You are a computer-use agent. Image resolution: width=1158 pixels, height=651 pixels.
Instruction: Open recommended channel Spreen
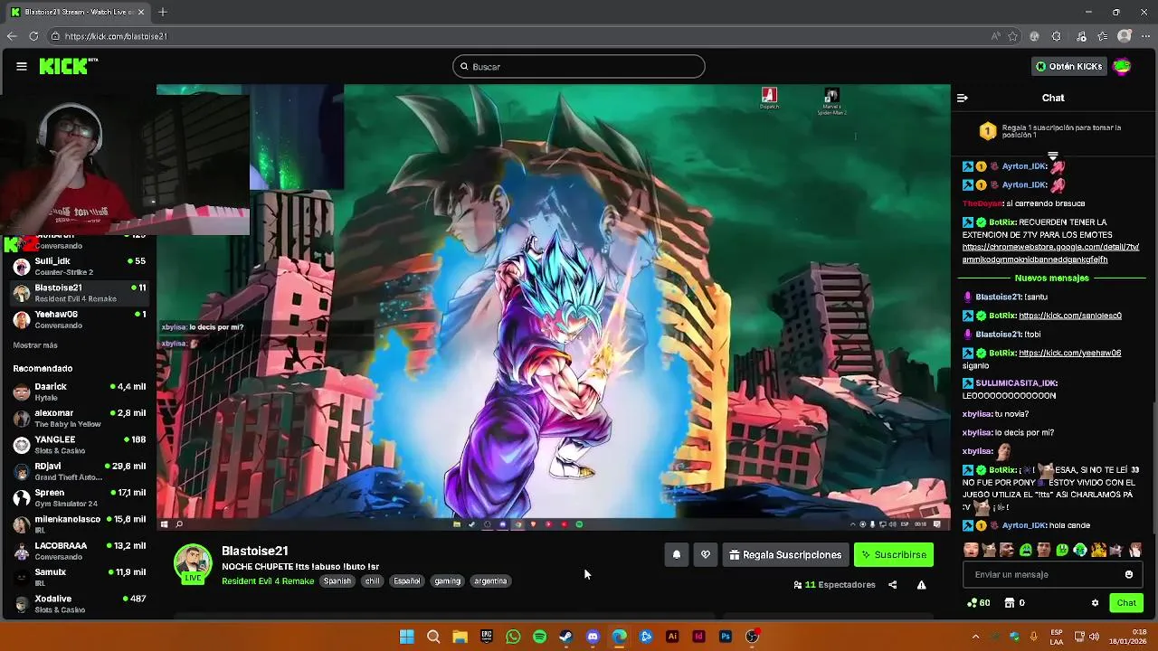pyautogui.click(x=79, y=497)
